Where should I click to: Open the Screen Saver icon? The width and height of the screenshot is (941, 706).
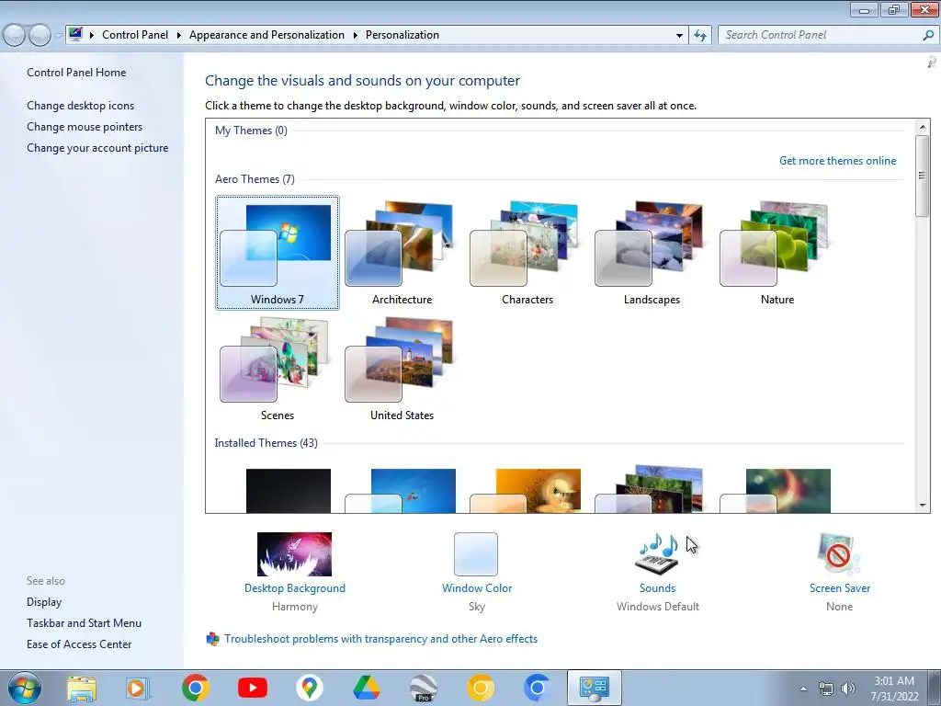click(839, 554)
